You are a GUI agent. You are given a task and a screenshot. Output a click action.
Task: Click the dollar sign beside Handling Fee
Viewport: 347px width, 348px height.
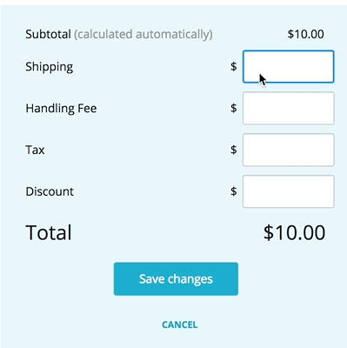coord(234,108)
